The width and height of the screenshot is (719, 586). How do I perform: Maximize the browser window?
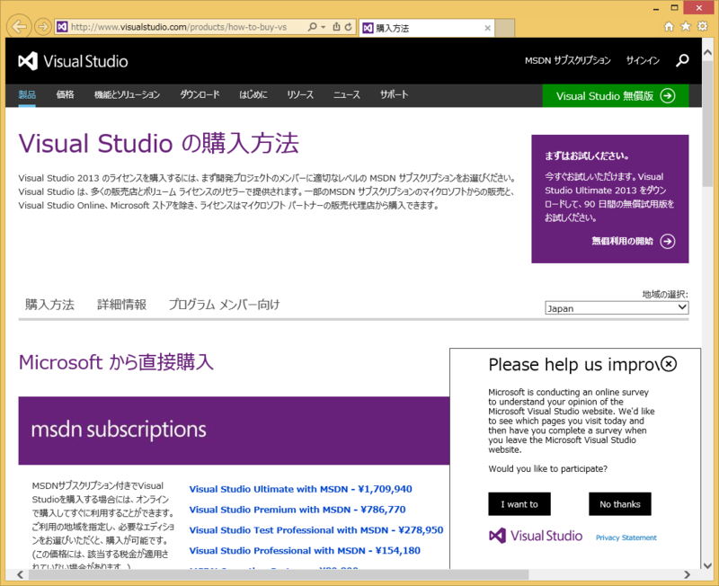point(674,8)
